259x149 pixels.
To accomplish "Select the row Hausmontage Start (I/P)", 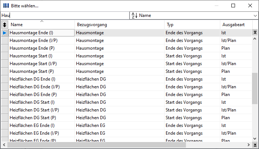I will pos(127,64).
